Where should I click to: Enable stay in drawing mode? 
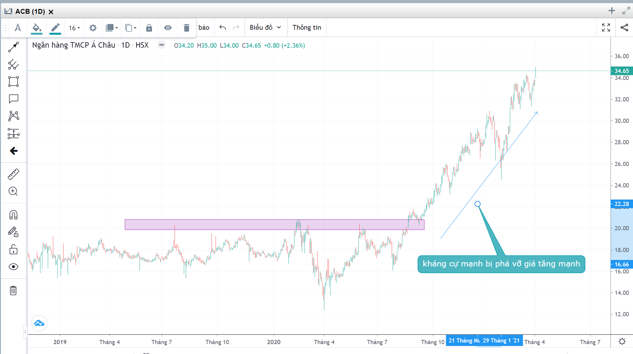coord(13,232)
